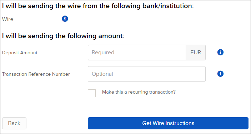Show Transaction Reference Number info tooltip icon
Screen dimensions: 251x134
click(220, 74)
